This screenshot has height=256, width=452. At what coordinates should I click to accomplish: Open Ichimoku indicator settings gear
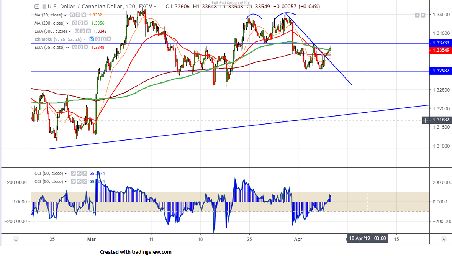[98, 39]
